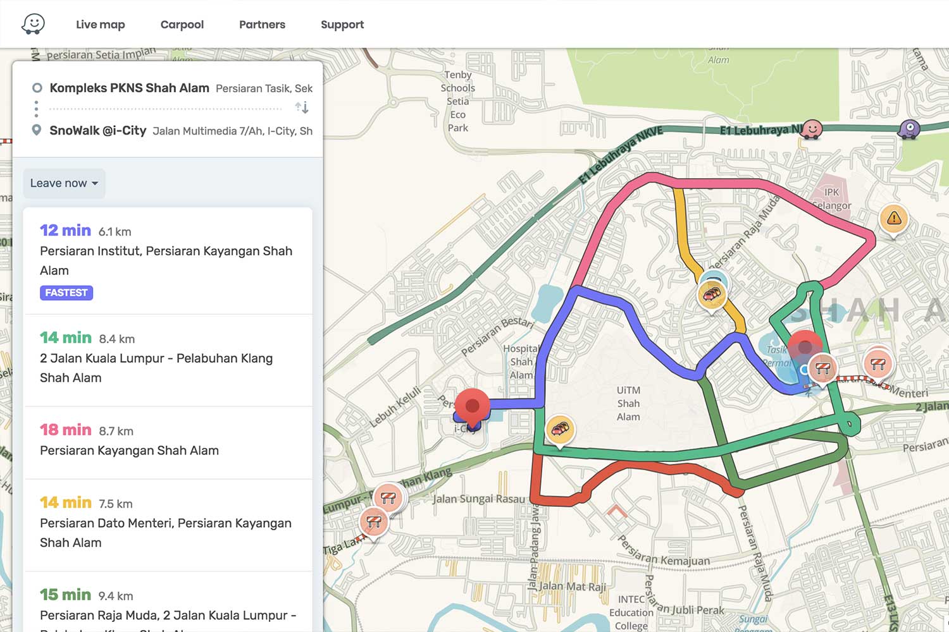The image size is (949, 632).
Task: Click the Persiaran Kemajuan road label
Action: (x=663, y=551)
